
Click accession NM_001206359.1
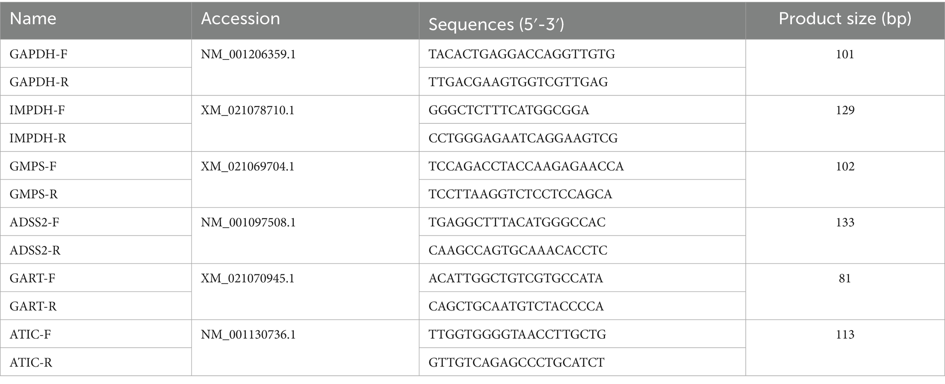point(248,54)
